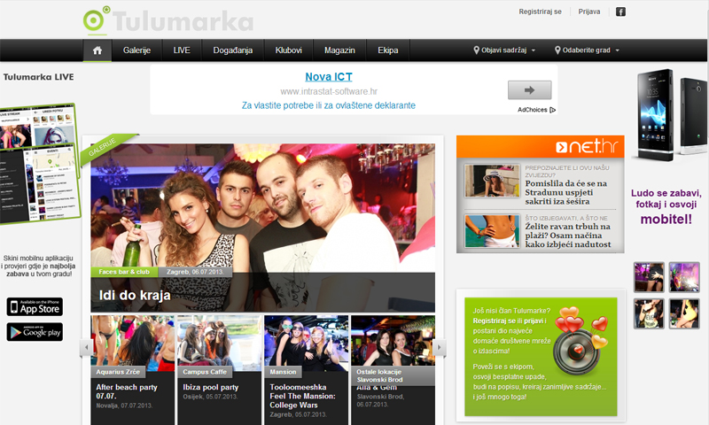Open the main gallery featured photo
Image resolution: width=709 pixels, height=425 pixels.
point(262,208)
